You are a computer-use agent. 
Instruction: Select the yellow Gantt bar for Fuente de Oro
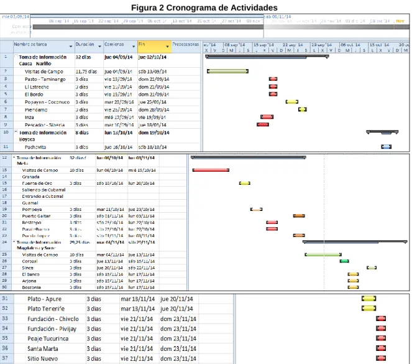(245, 183)
